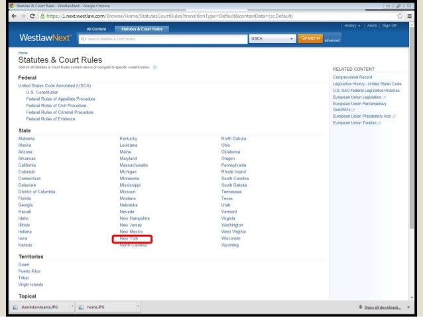The image size is (423, 317).
Task: Open U.S. GAO Federal Legislative Histories
Action: click(366, 91)
